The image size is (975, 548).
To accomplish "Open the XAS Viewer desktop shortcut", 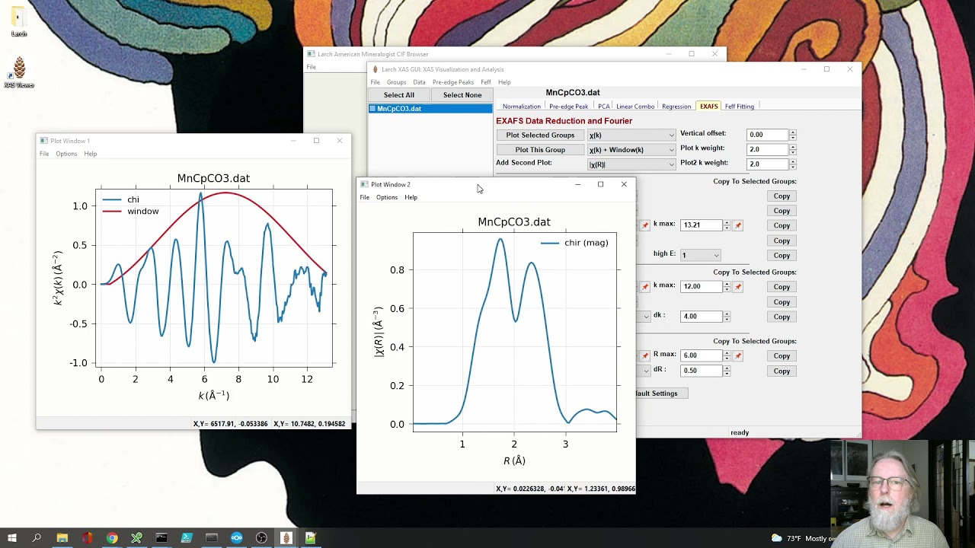I will pos(19,73).
